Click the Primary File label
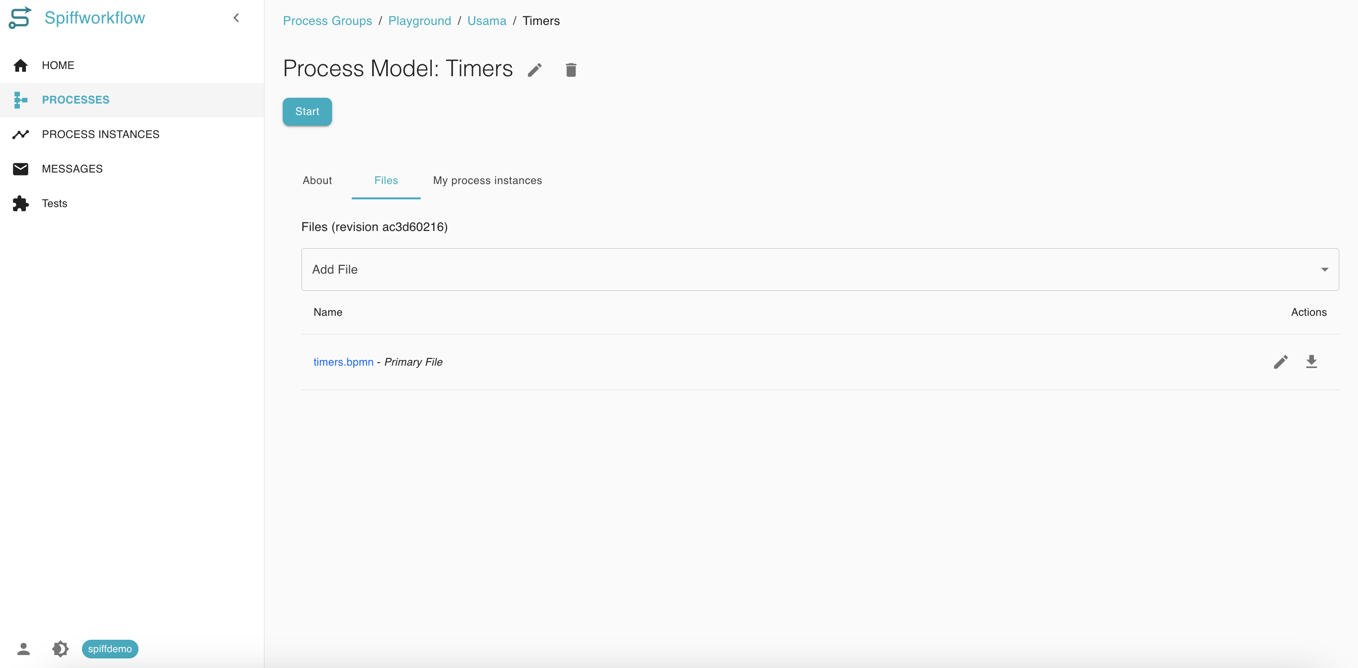The image size is (1358, 668). (x=414, y=362)
